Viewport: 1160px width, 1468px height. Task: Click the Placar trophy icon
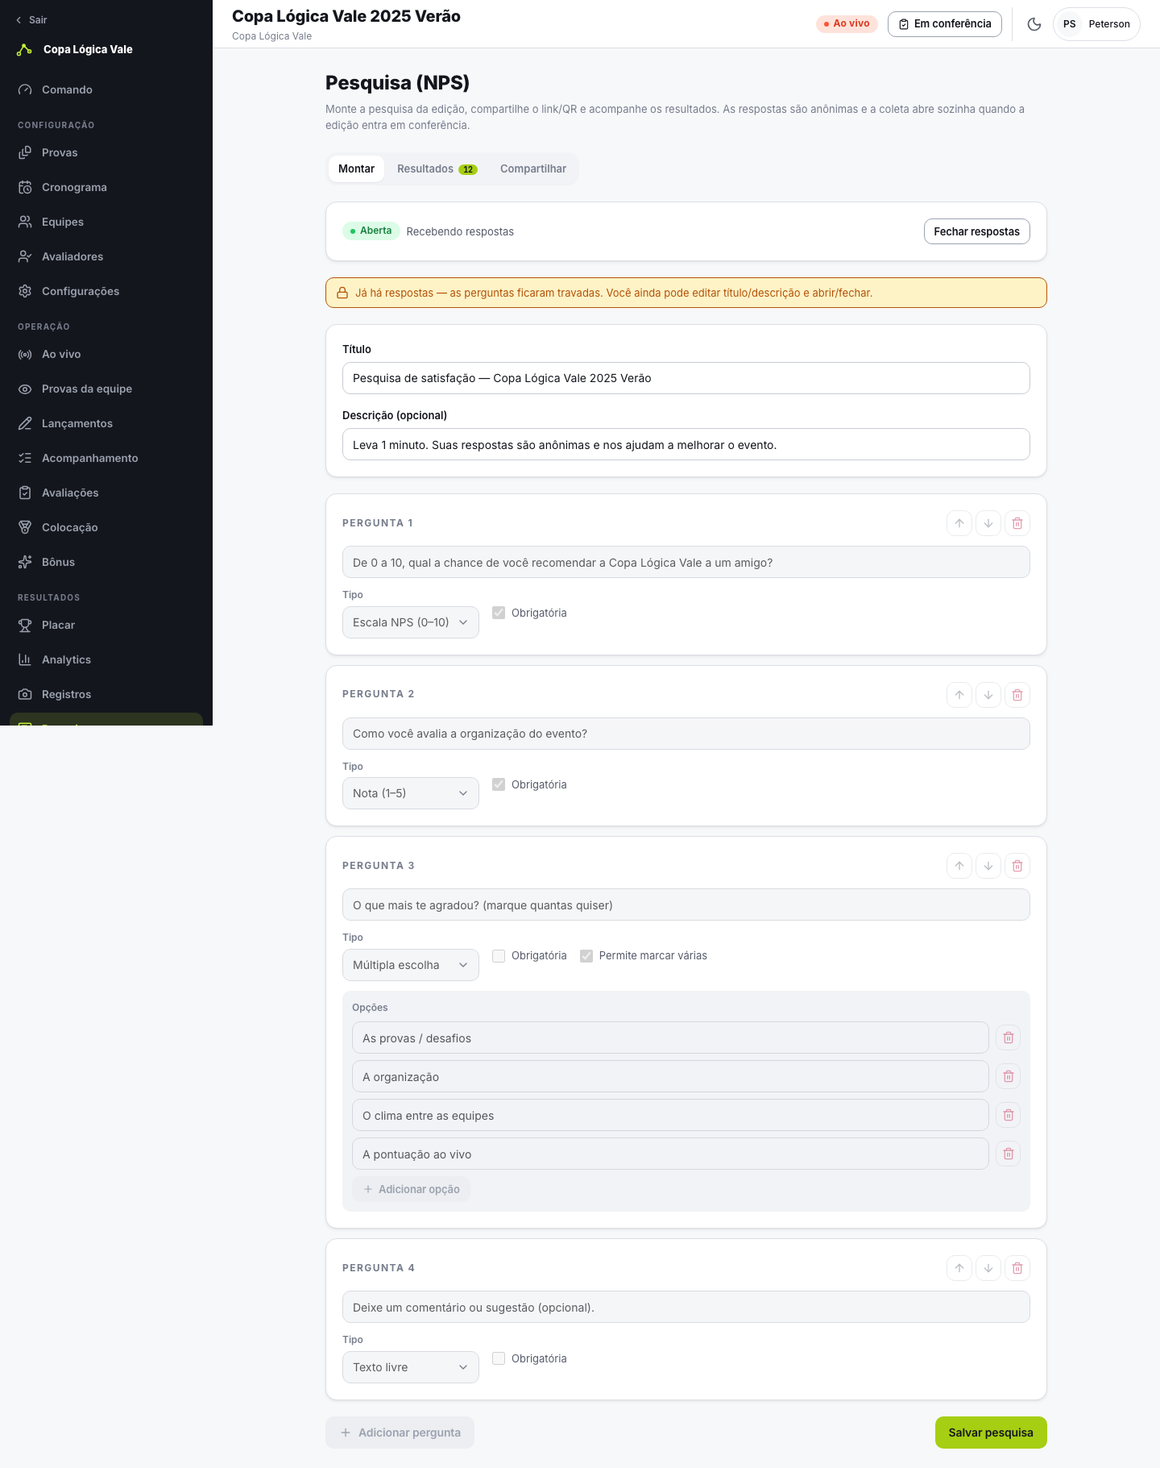(x=25, y=625)
